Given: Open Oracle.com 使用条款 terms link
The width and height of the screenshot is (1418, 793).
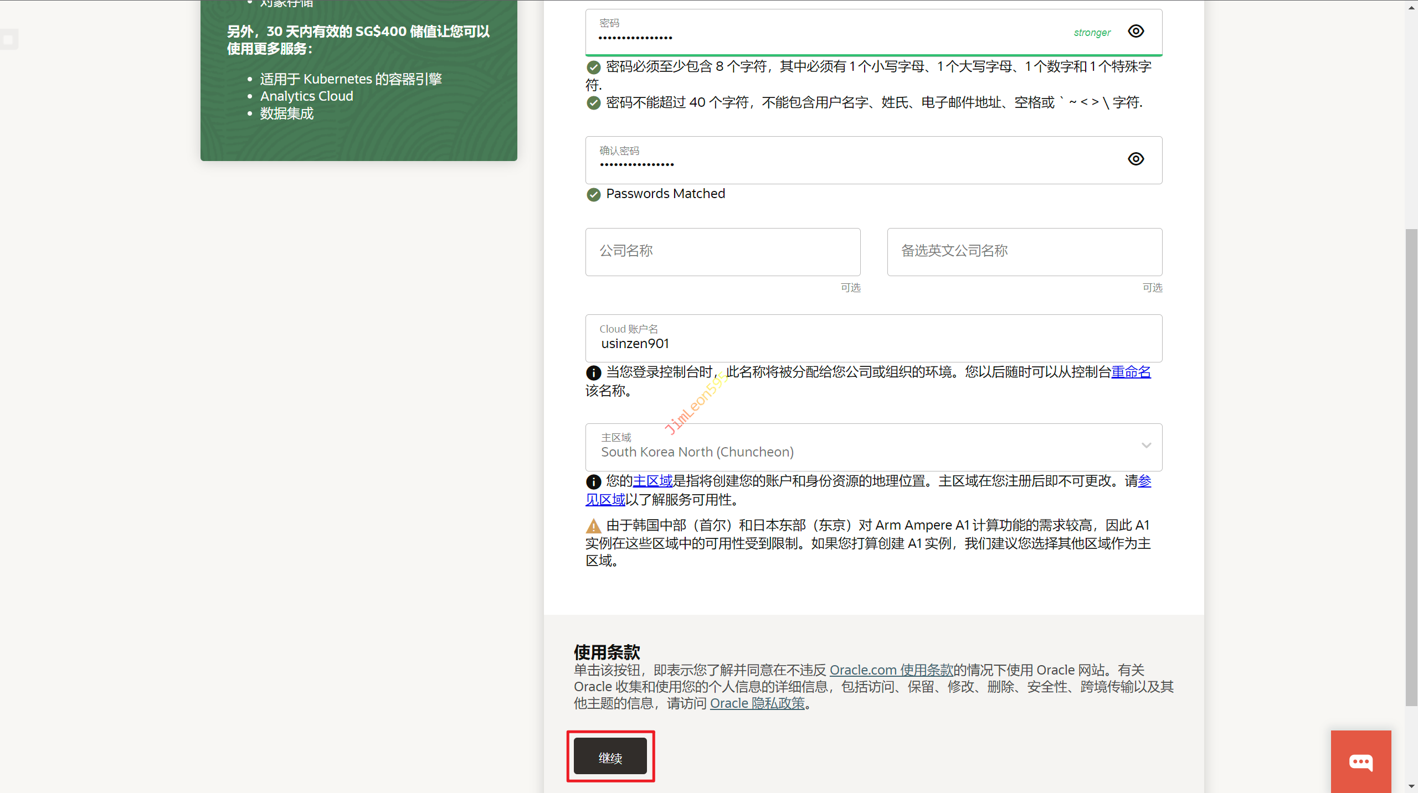Looking at the screenshot, I should tap(891, 671).
